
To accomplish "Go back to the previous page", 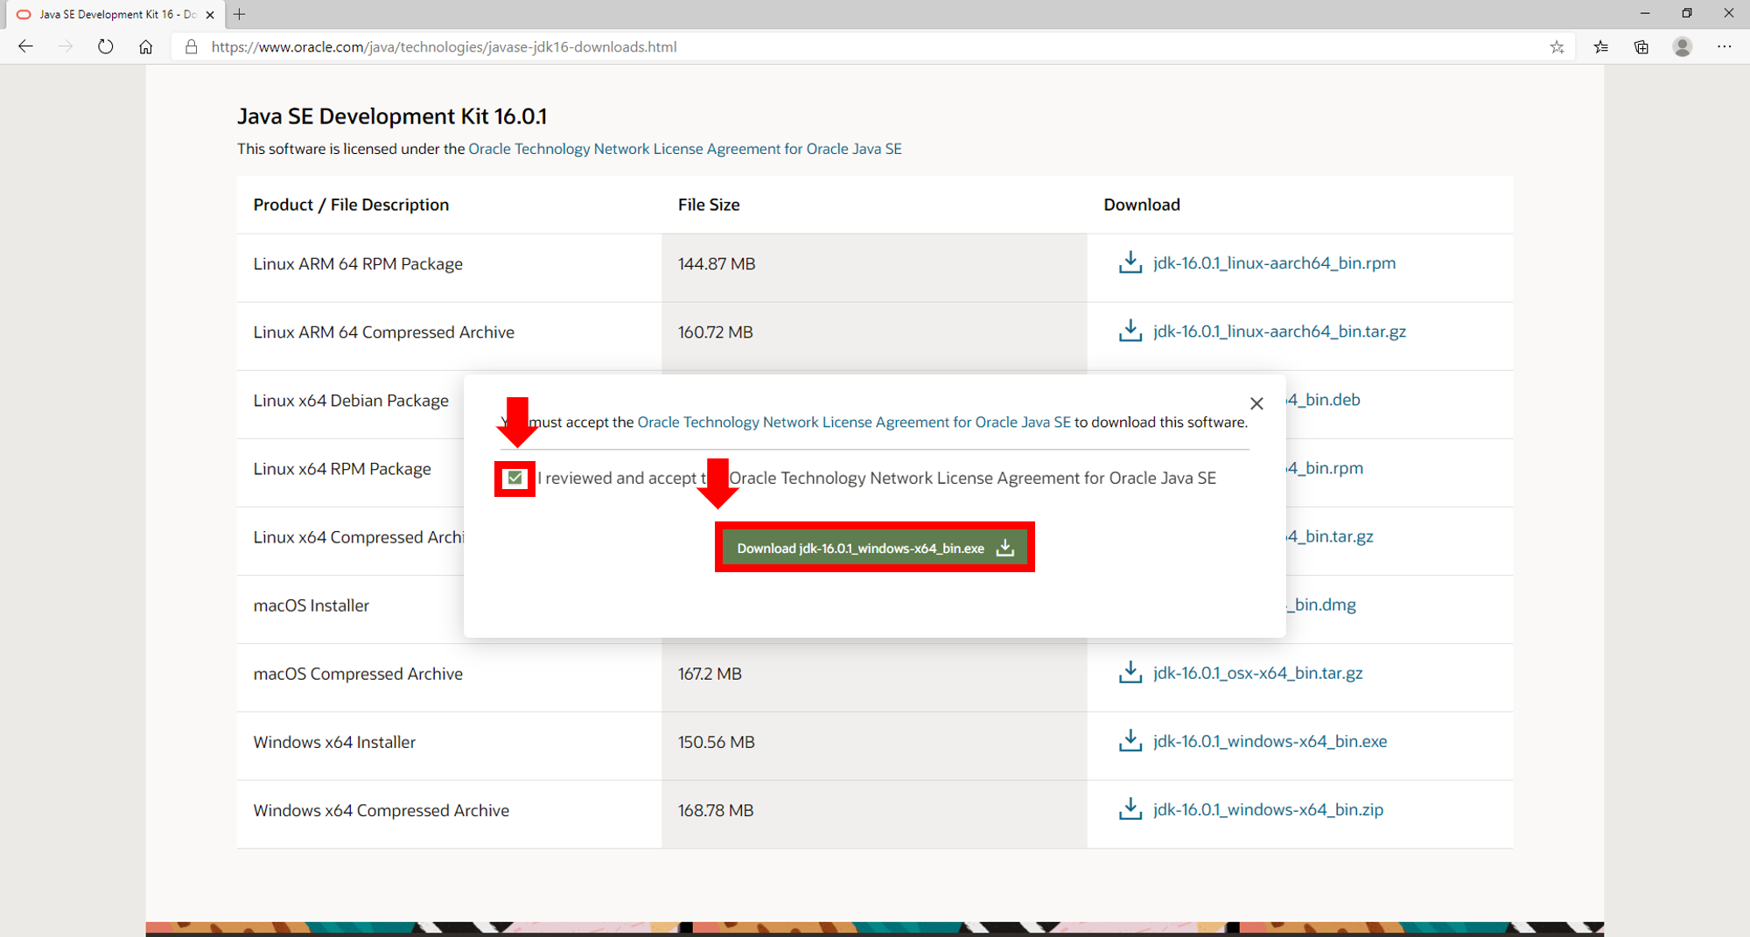I will (x=25, y=47).
